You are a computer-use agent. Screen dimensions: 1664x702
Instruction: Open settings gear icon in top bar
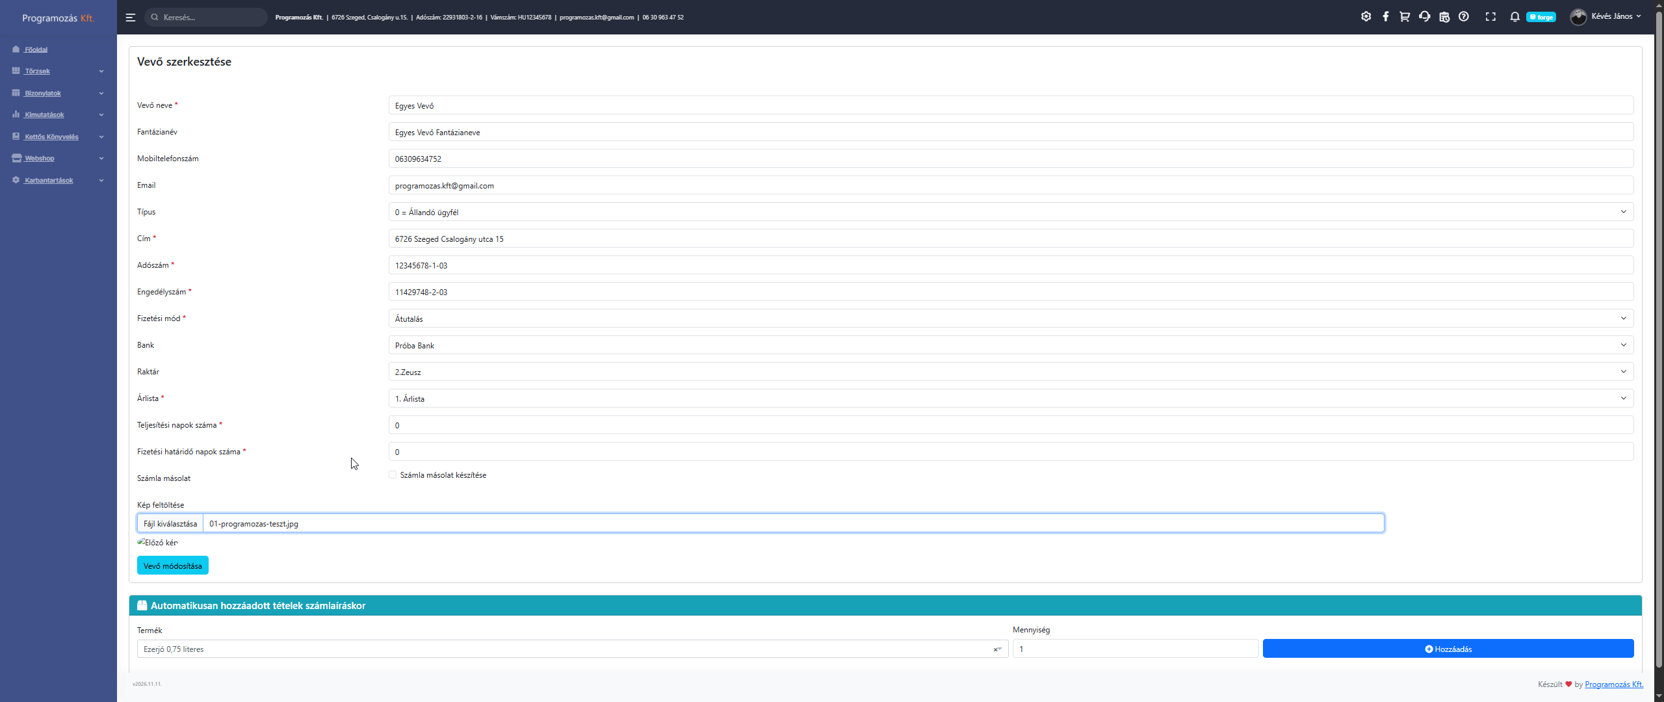pos(1366,17)
